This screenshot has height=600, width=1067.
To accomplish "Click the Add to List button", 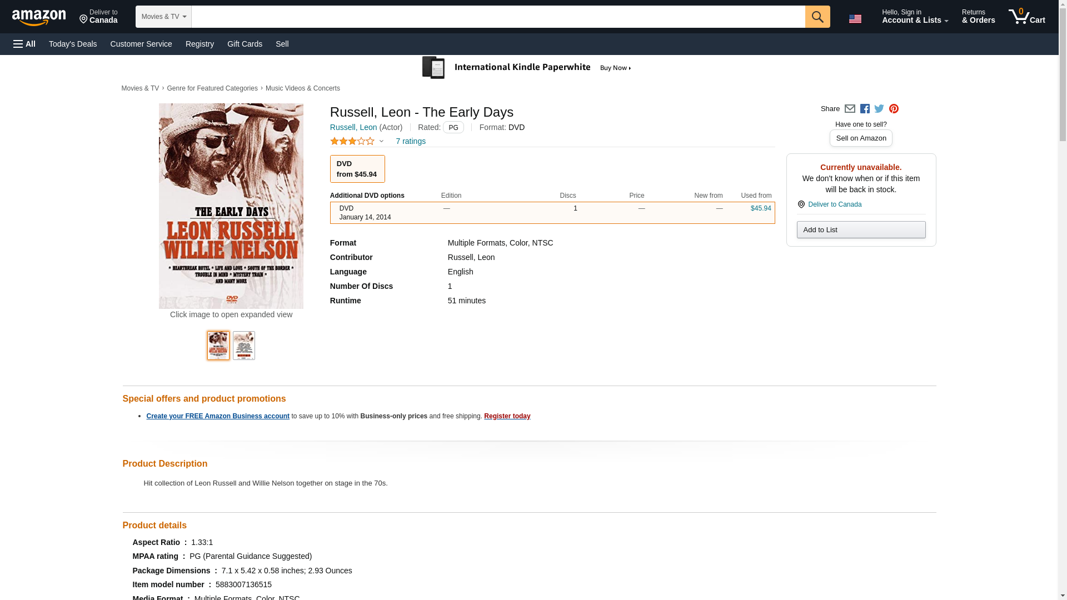I will pyautogui.click(x=861, y=230).
